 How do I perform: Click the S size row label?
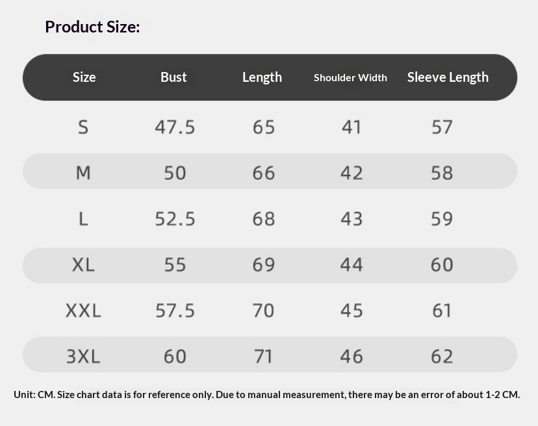point(83,127)
